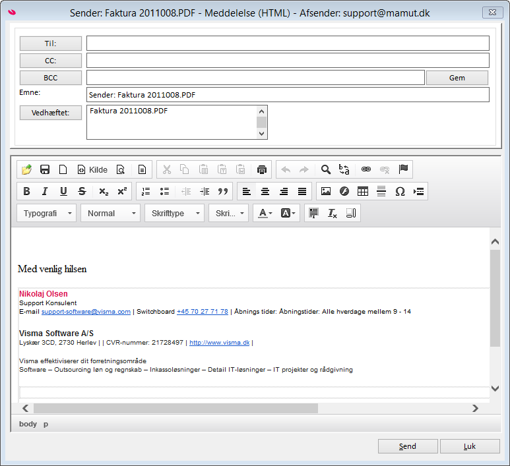510x466 pixels.
Task: Open the Find magnifier tool
Action: click(x=325, y=169)
